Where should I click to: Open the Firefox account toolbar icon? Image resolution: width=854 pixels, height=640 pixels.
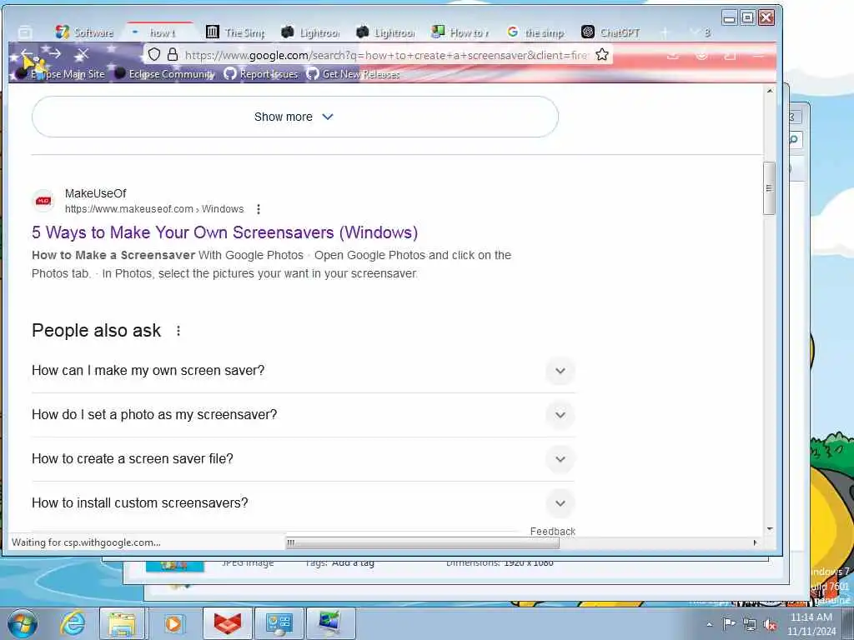(701, 54)
